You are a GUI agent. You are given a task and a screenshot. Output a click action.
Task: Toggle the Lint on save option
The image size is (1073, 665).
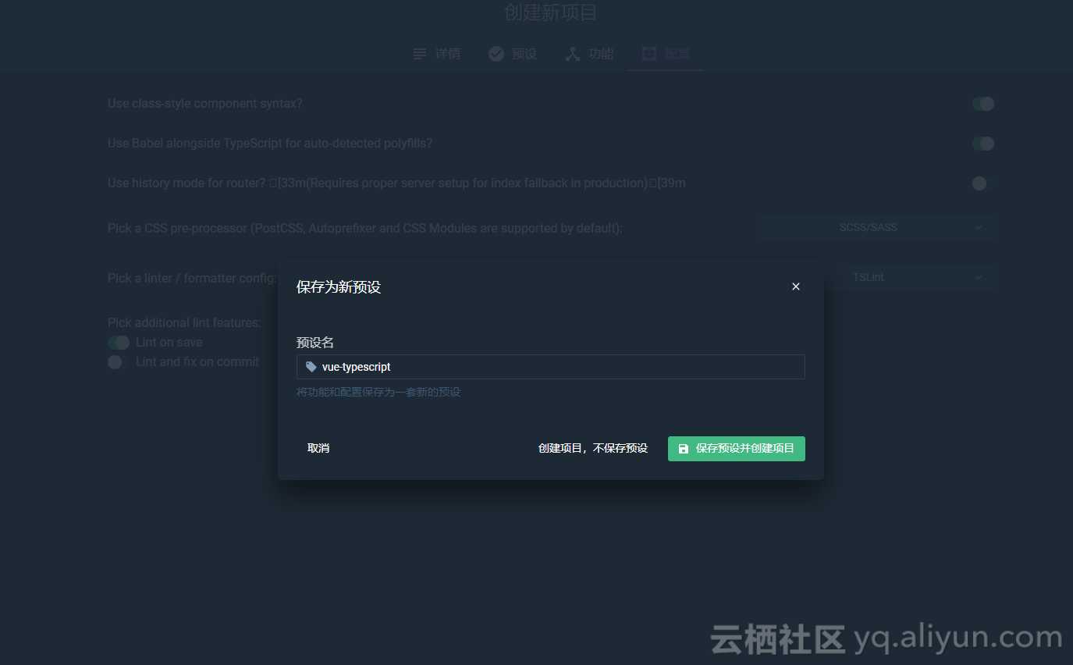119,342
